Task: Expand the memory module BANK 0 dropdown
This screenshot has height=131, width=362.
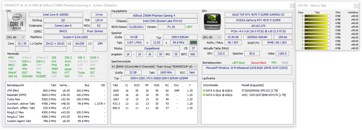Action: (x=154, y=66)
